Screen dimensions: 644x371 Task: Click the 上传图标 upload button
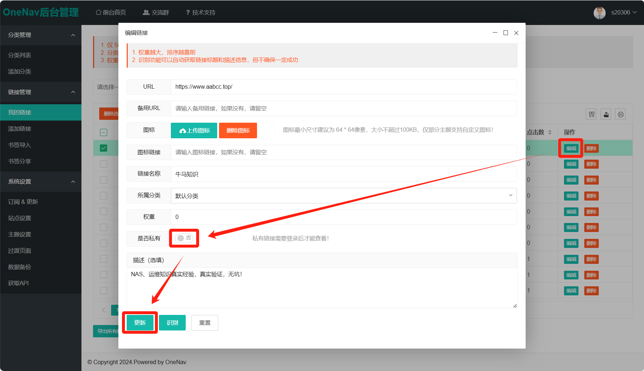point(194,130)
